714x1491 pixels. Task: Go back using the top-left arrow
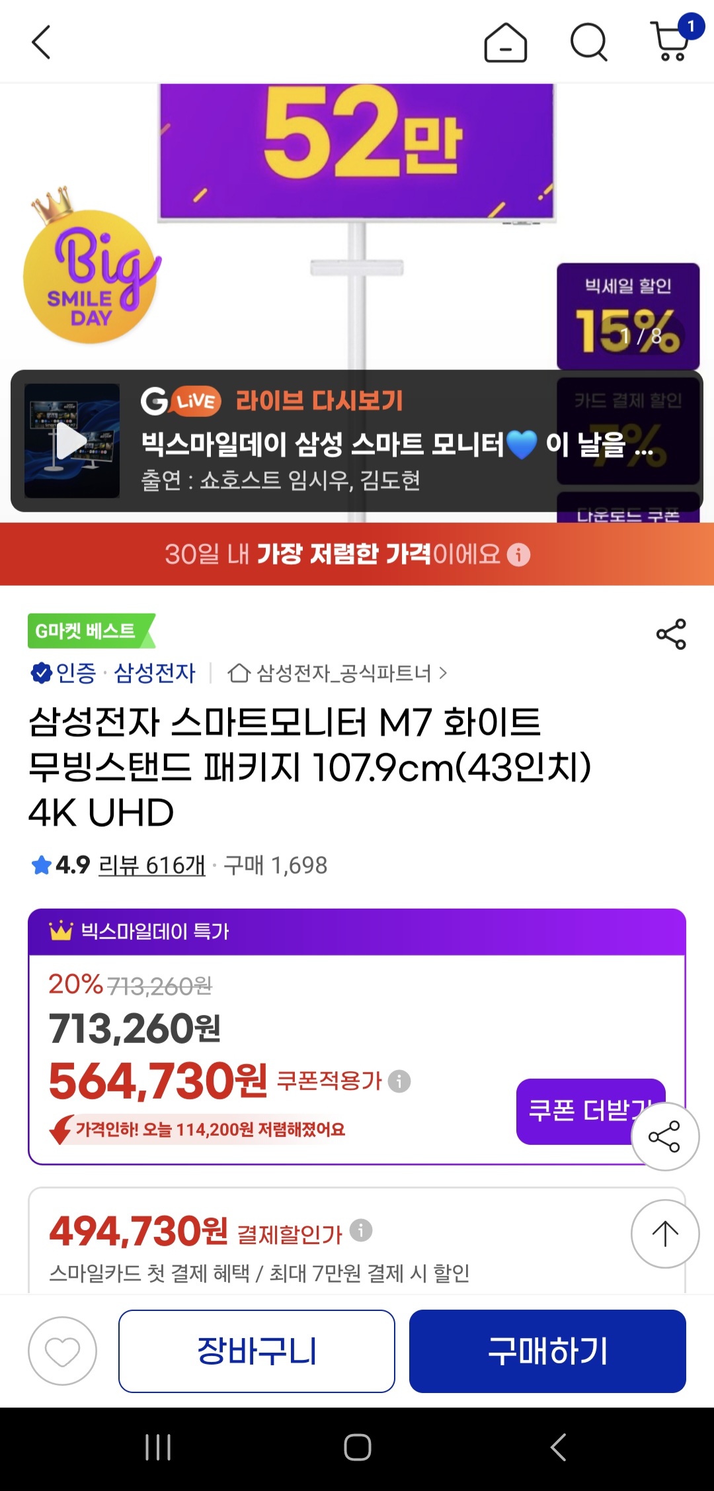click(x=42, y=42)
